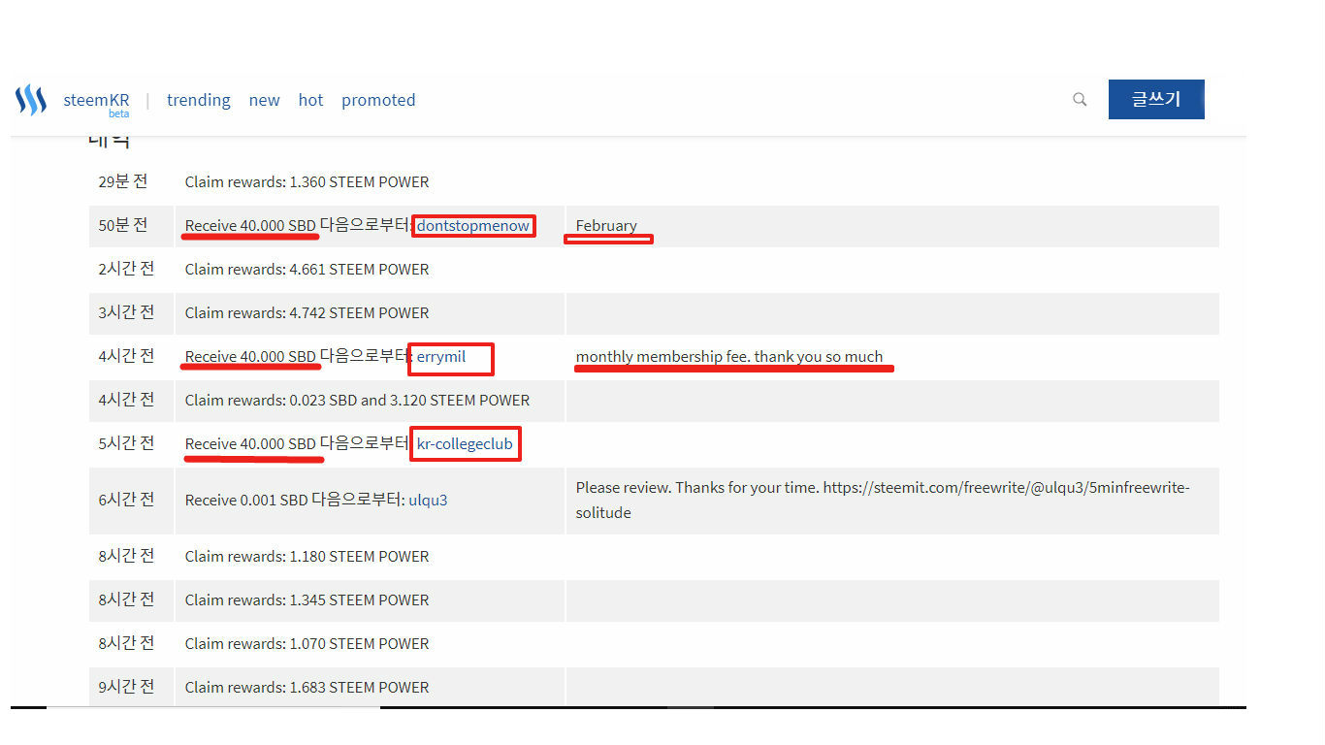Click the errymil username link
1325x745 pixels.
[441, 356]
